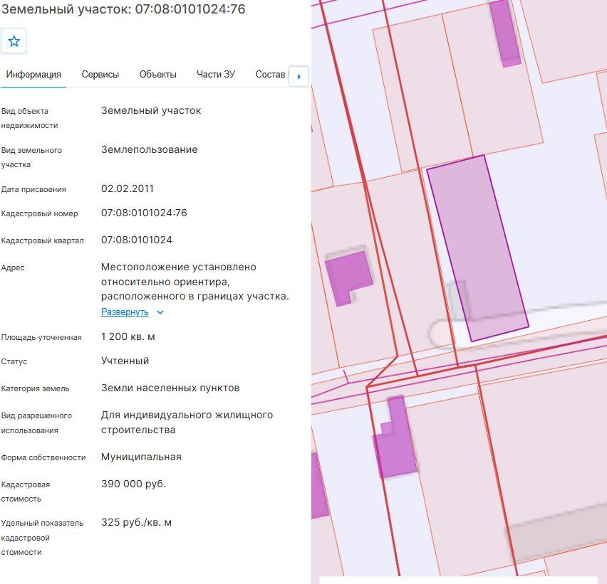Click cadastral quarter value 07:08:0101024

click(x=137, y=240)
